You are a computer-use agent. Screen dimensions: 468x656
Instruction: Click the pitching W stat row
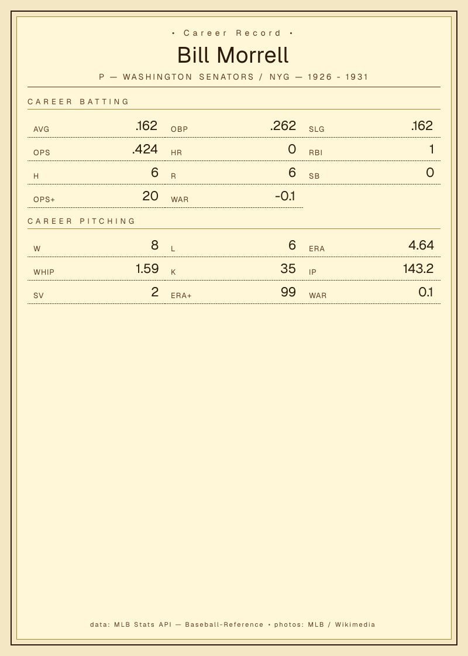[97, 245]
